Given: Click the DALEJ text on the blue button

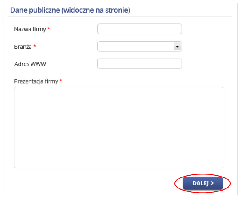Looking at the screenshot, I should (x=200, y=183).
